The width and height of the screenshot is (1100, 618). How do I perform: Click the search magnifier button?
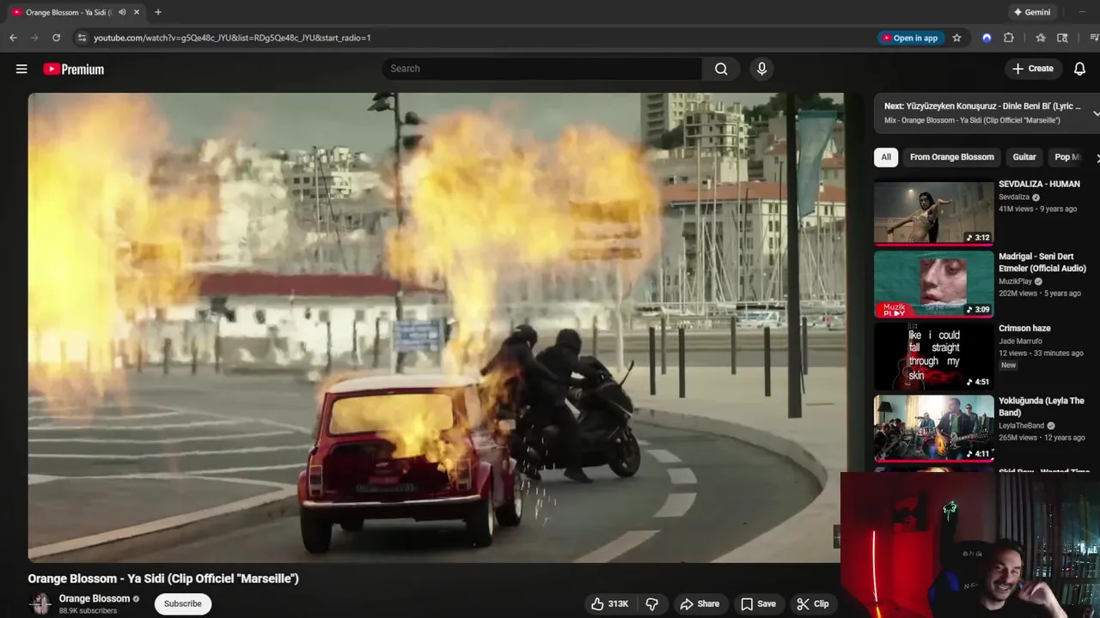tap(721, 69)
